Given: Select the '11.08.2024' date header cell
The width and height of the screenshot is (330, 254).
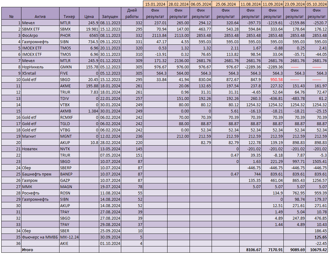Looking at the screenshot, I should pos(250,4).
